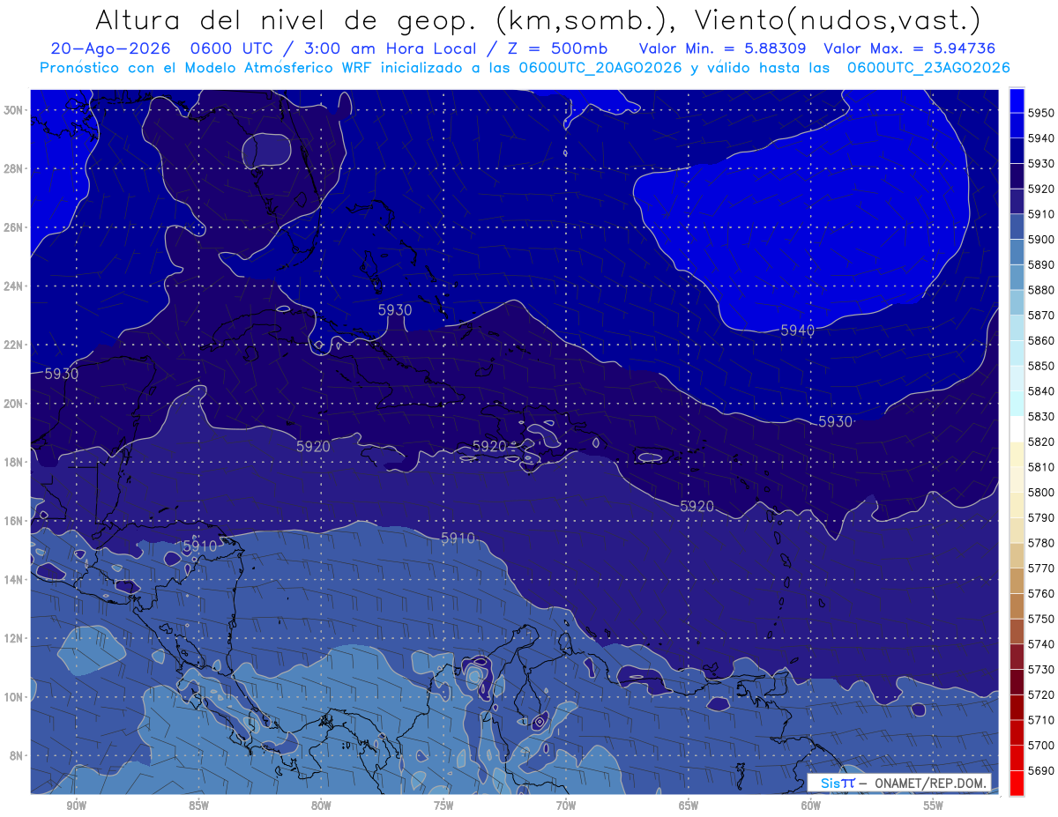Click the 28N latitude axis label
The width and height of the screenshot is (1058, 817).
pyautogui.click(x=13, y=168)
